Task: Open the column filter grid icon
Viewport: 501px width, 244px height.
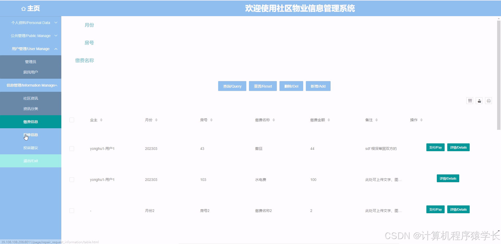Action: tap(470, 101)
